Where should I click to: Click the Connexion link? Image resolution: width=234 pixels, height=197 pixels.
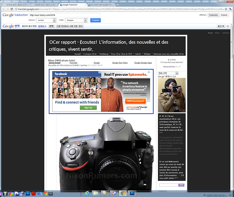pos(226,33)
